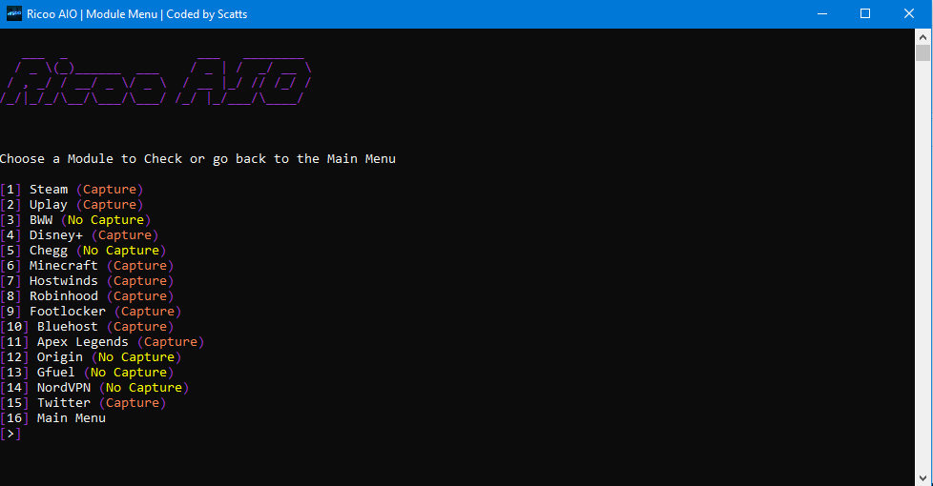The height and width of the screenshot is (486, 933).
Task: Select the '[10] Bluehost' line
Action: 87,327
